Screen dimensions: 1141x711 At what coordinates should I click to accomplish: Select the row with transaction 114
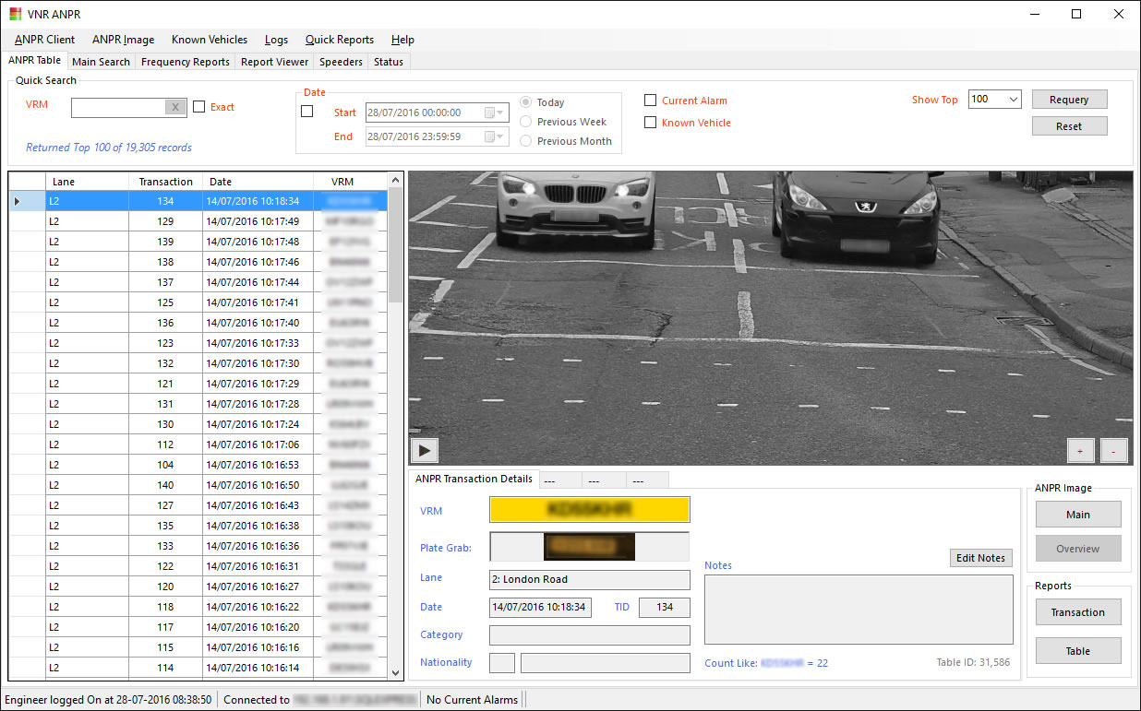coord(198,668)
